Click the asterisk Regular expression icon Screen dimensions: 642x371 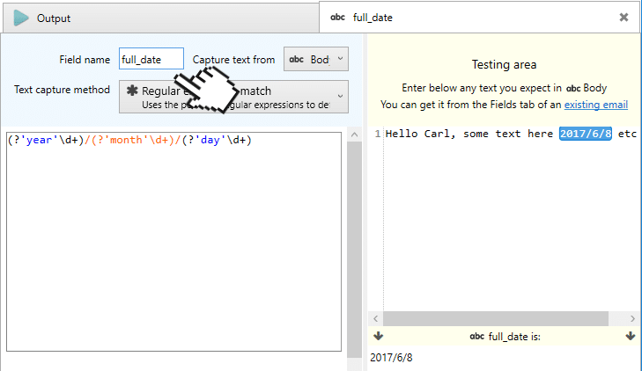132,91
